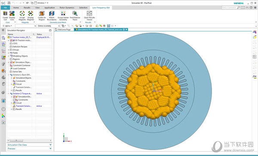Click the Create Coil tool
The image size is (258, 156).
(5, 16)
